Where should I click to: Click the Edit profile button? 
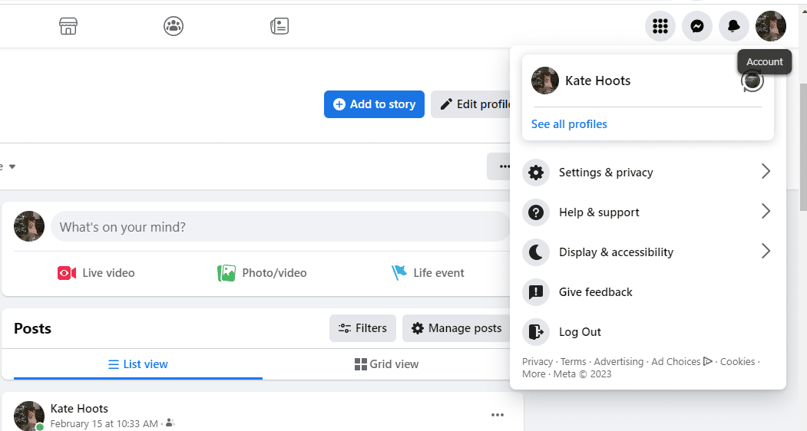coord(471,104)
